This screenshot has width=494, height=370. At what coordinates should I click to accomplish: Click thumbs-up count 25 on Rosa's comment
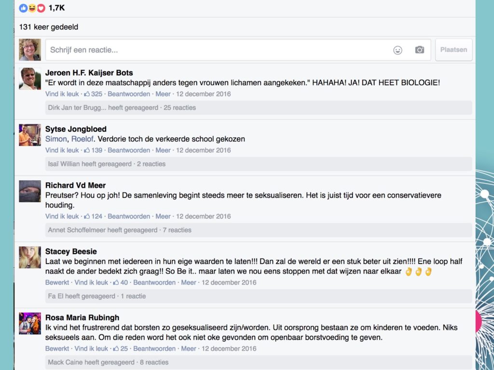(121, 348)
